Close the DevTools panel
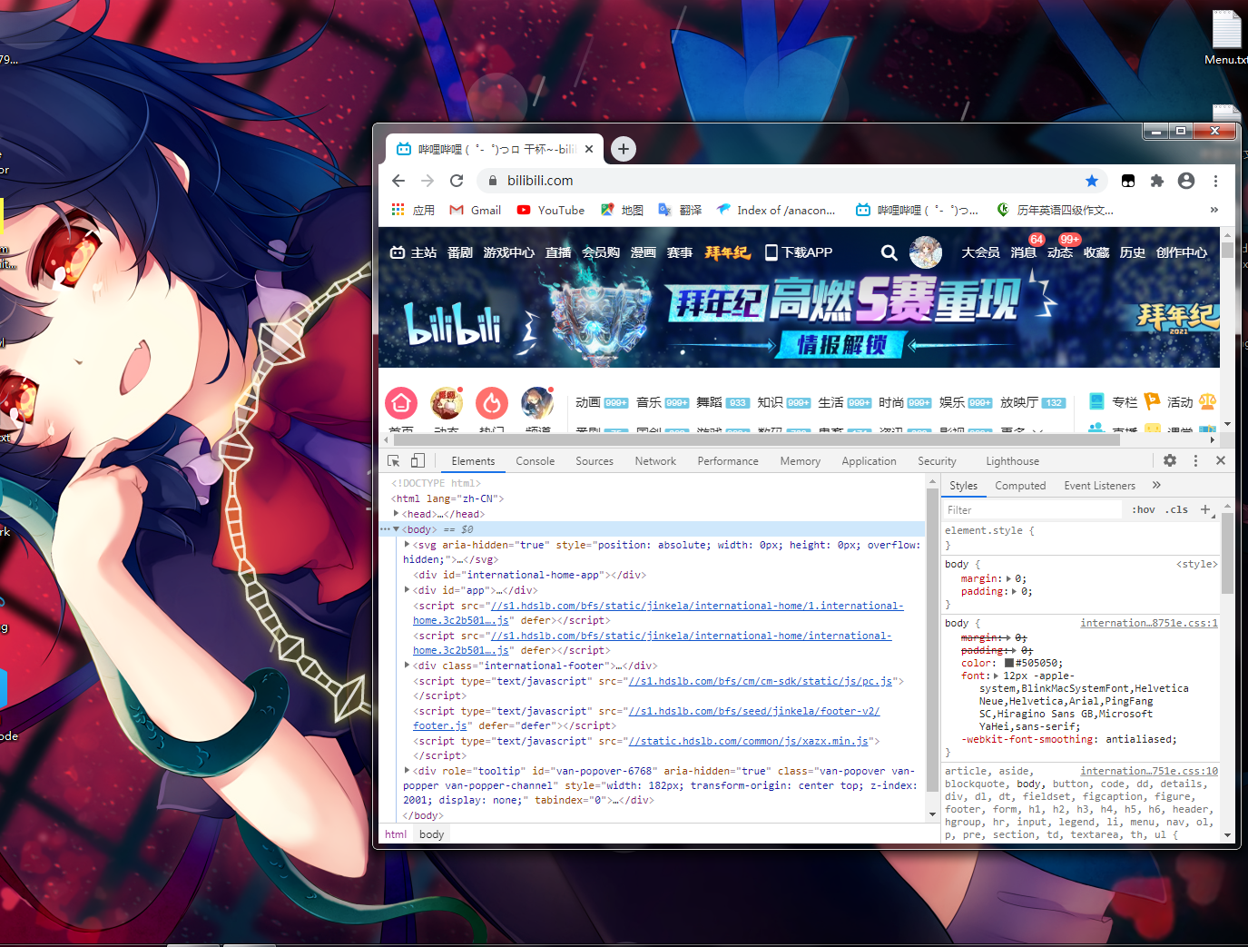The image size is (1248, 947). (x=1221, y=460)
